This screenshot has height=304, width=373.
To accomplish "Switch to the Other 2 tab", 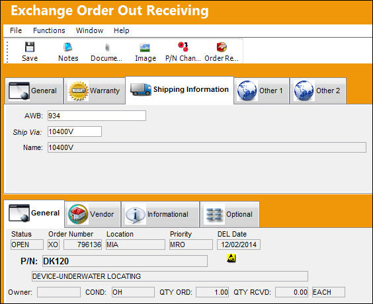I will (x=318, y=91).
